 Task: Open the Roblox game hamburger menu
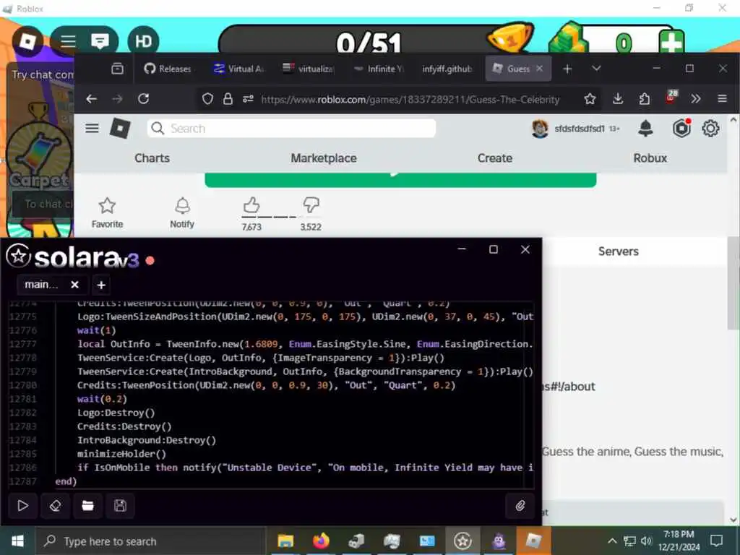68,41
